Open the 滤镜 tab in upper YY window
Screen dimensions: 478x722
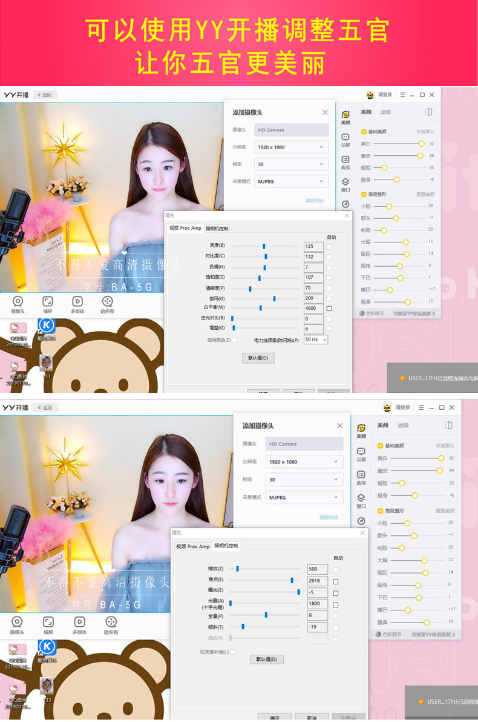click(x=385, y=112)
